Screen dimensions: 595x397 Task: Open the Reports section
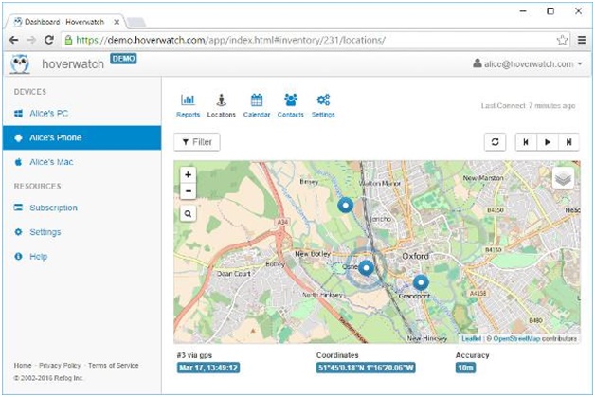point(188,104)
